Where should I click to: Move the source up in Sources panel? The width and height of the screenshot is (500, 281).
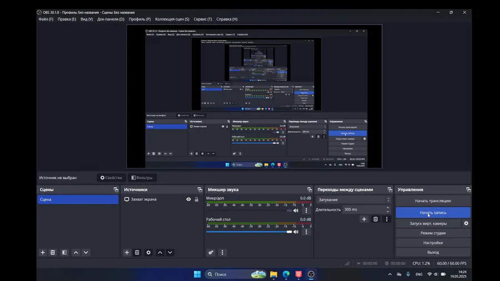[x=160, y=252]
